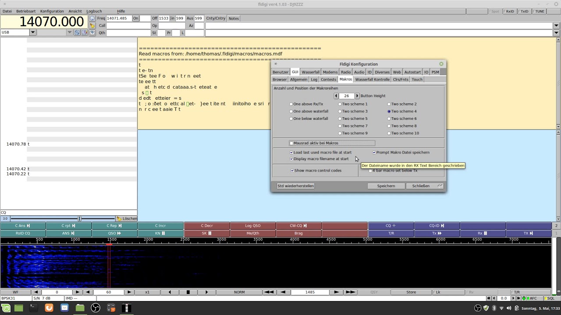Open the Konfiguration menu
This screenshot has height=315, width=561.
click(52, 11)
